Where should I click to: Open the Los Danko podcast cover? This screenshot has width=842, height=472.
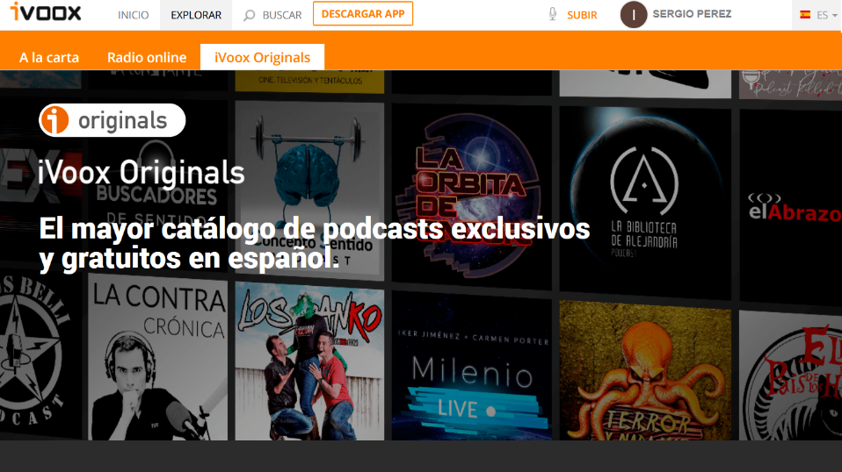point(309,361)
